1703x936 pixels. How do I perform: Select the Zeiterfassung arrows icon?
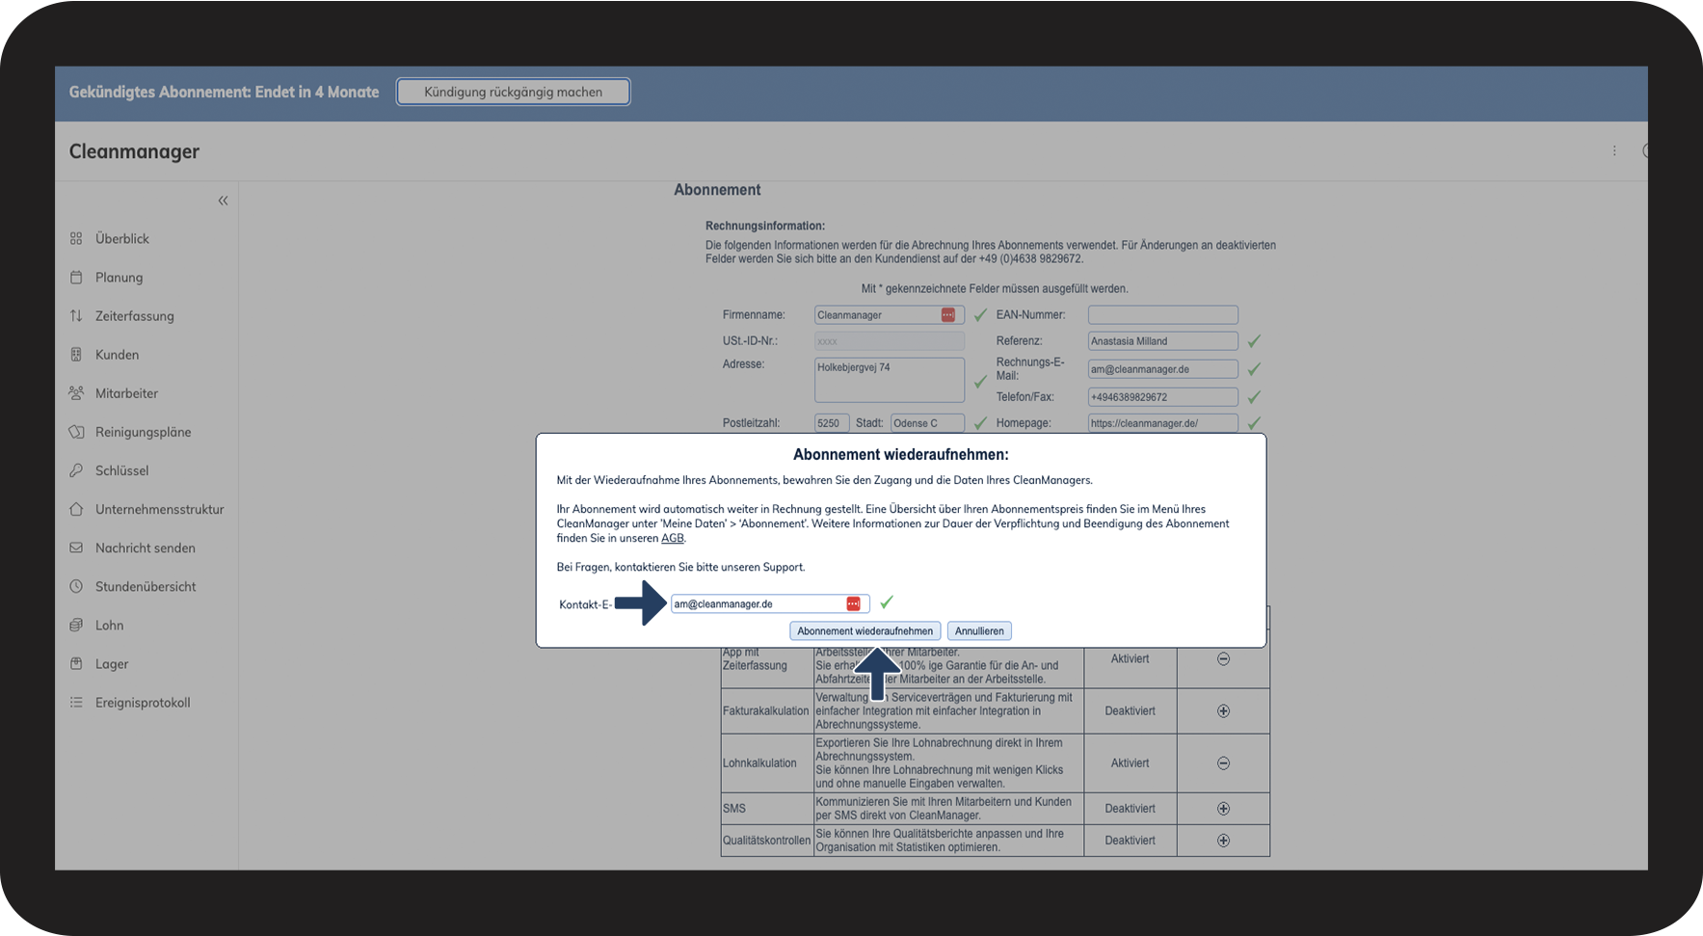pyautogui.click(x=76, y=315)
